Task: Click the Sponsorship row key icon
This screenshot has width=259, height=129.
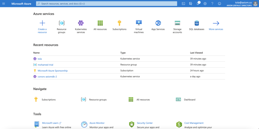Action: coord(35,71)
